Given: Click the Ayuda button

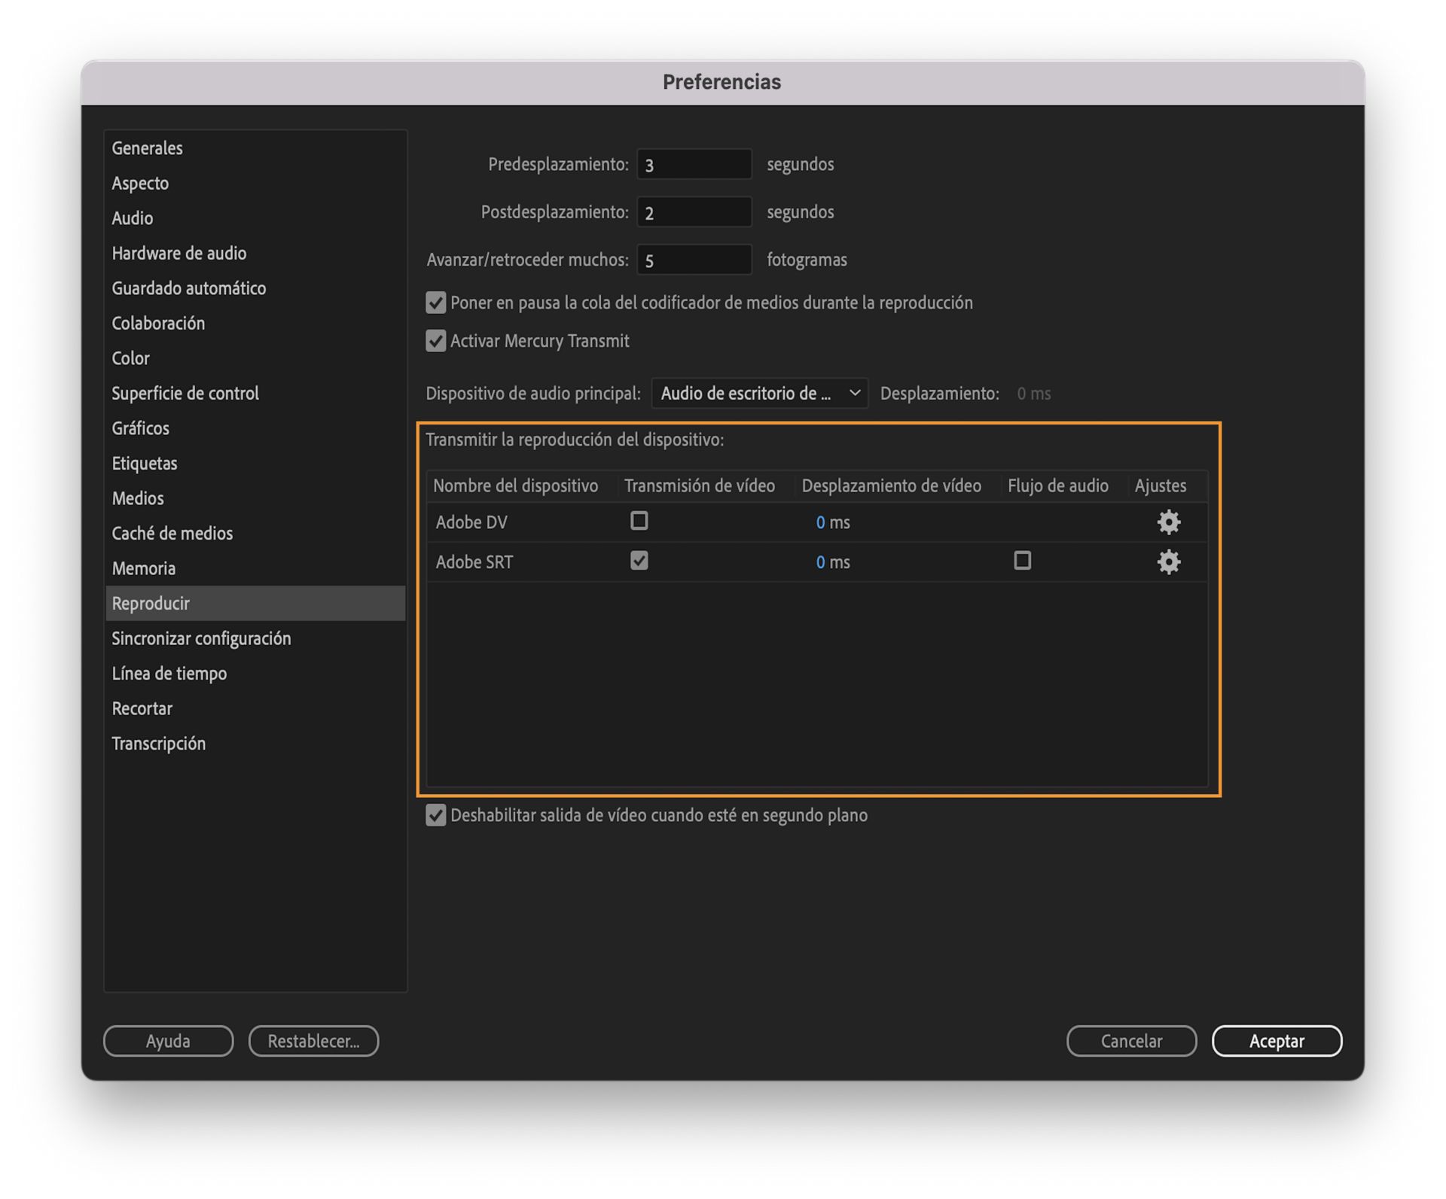Looking at the screenshot, I should point(167,1041).
